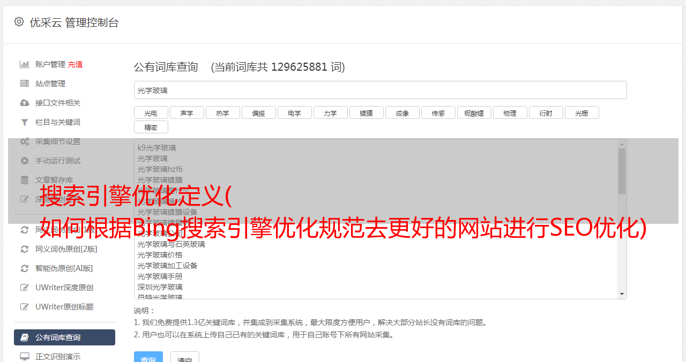The image size is (686, 362).
Task: Click the 精密 tag button
Action: click(151, 127)
